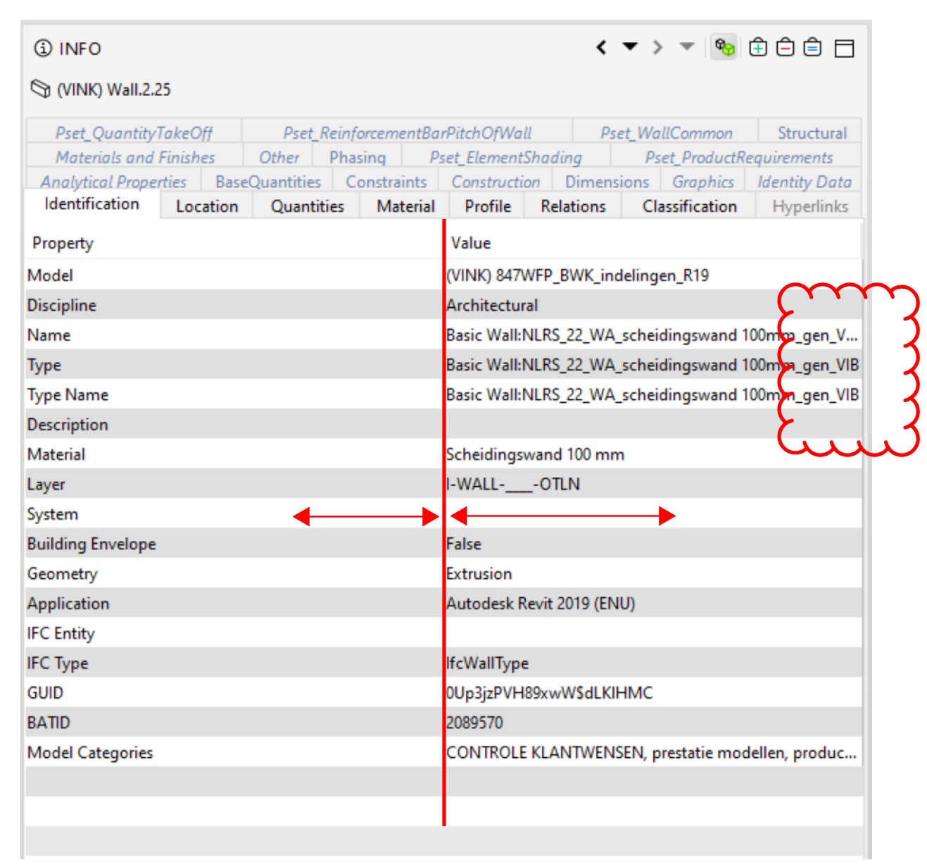The image size is (927, 867).
Task: Click the INFO circle icon in header
Action: (x=43, y=49)
